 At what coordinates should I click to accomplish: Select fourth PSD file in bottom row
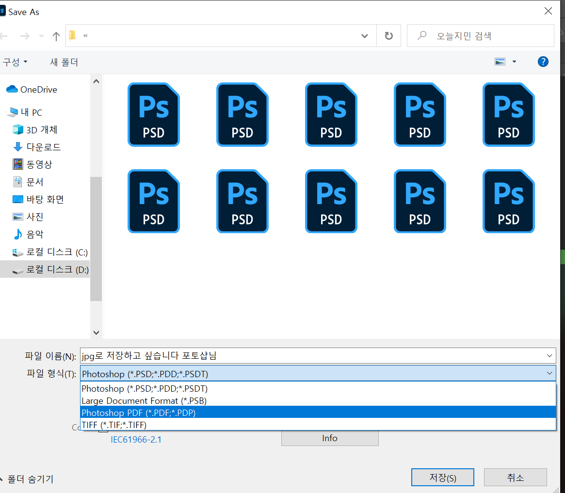point(420,201)
